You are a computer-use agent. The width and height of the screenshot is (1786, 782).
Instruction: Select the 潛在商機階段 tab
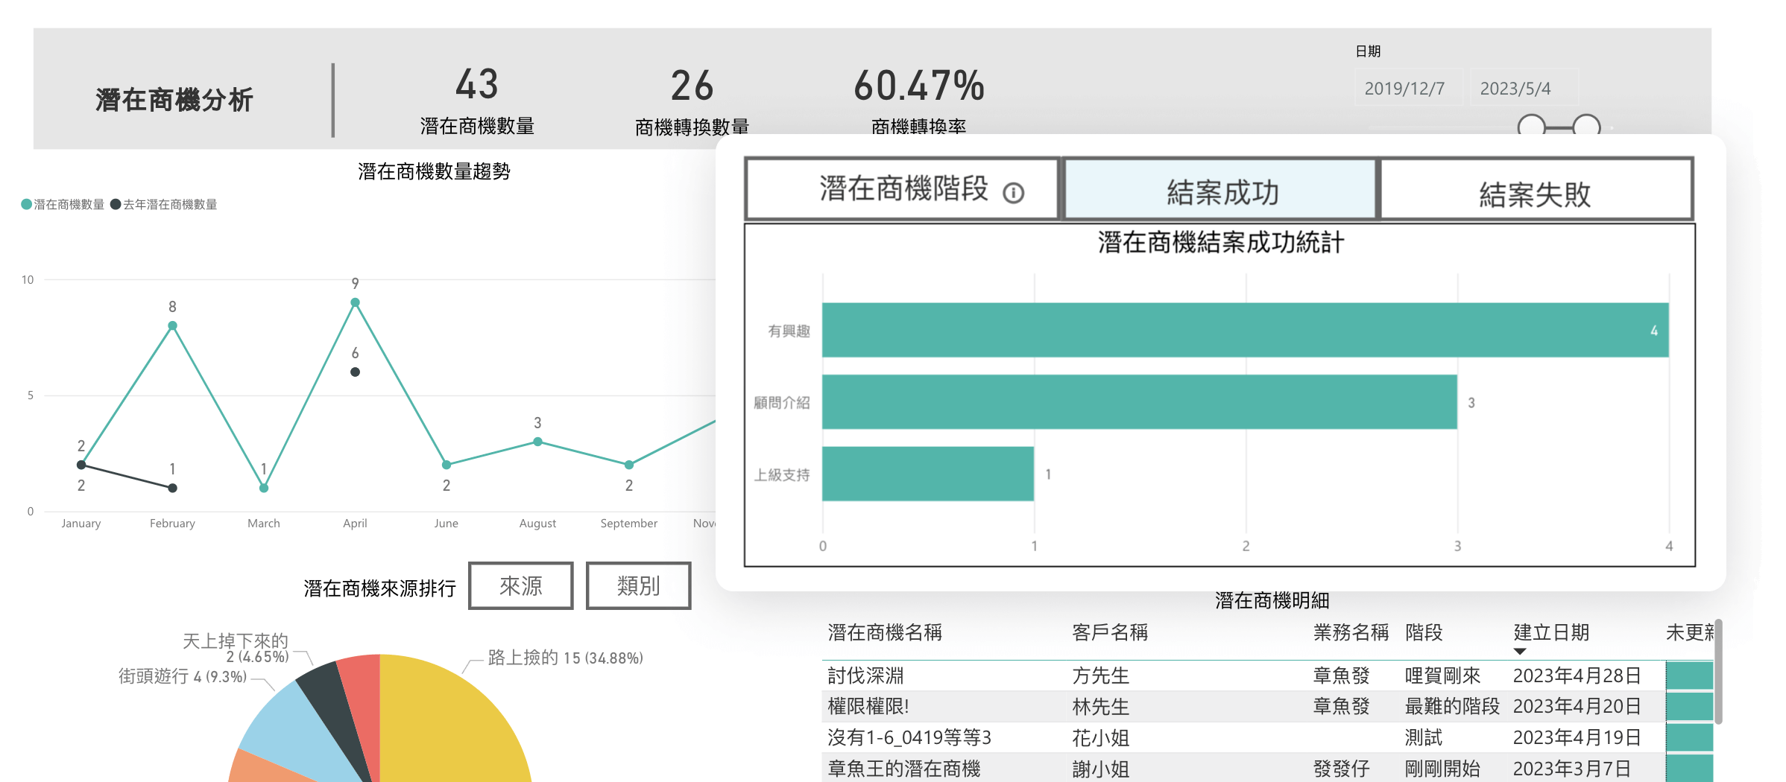pos(902,189)
